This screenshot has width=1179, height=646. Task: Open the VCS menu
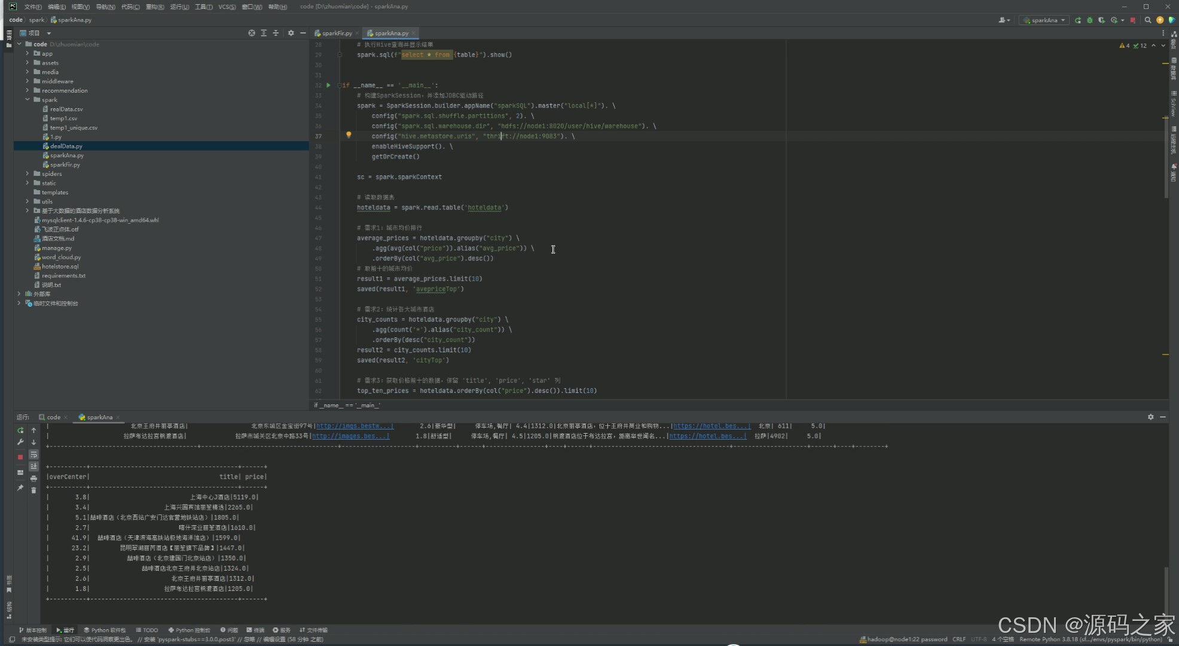click(227, 7)
